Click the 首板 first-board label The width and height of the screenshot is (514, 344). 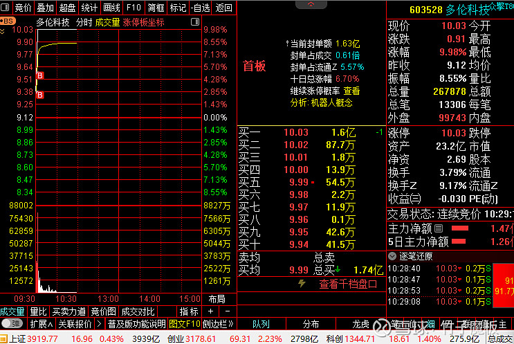point(255,66)
